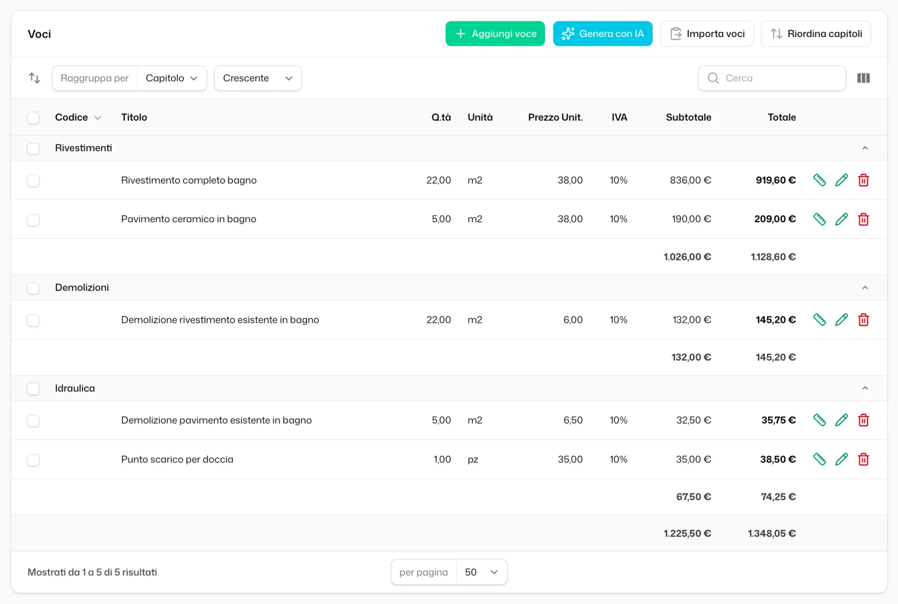Image resolution: width=898 pixels, height=604 pixels.
Task: Edit Demolizione pavimento esistente in bagno
Action: point(841,420)
